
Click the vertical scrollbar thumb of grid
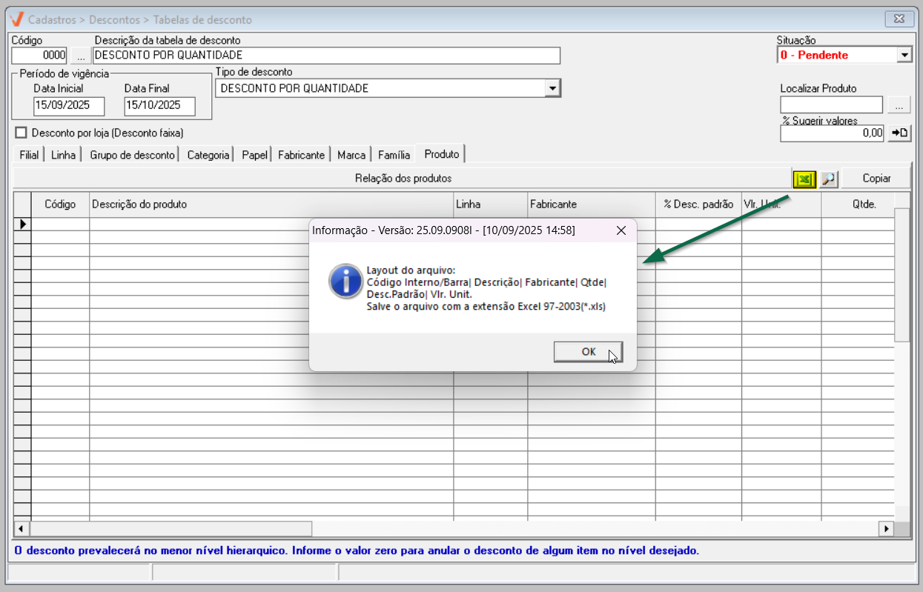902,275
